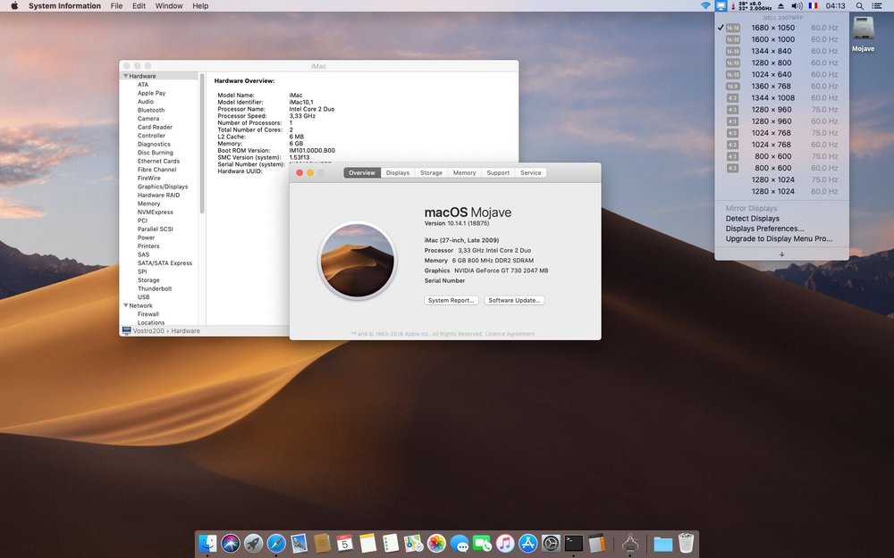Open Reminders from the dock
Image resolution: width=894 pixels, height=558 pixels.
391,543
